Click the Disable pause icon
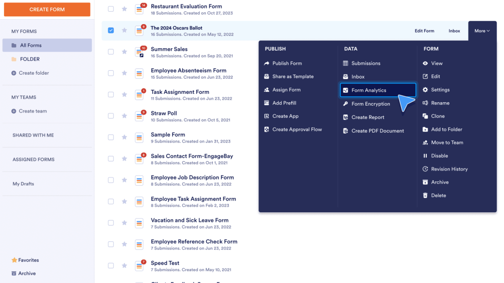The width and height of the screenshot is (504, 283). point(425,156)
